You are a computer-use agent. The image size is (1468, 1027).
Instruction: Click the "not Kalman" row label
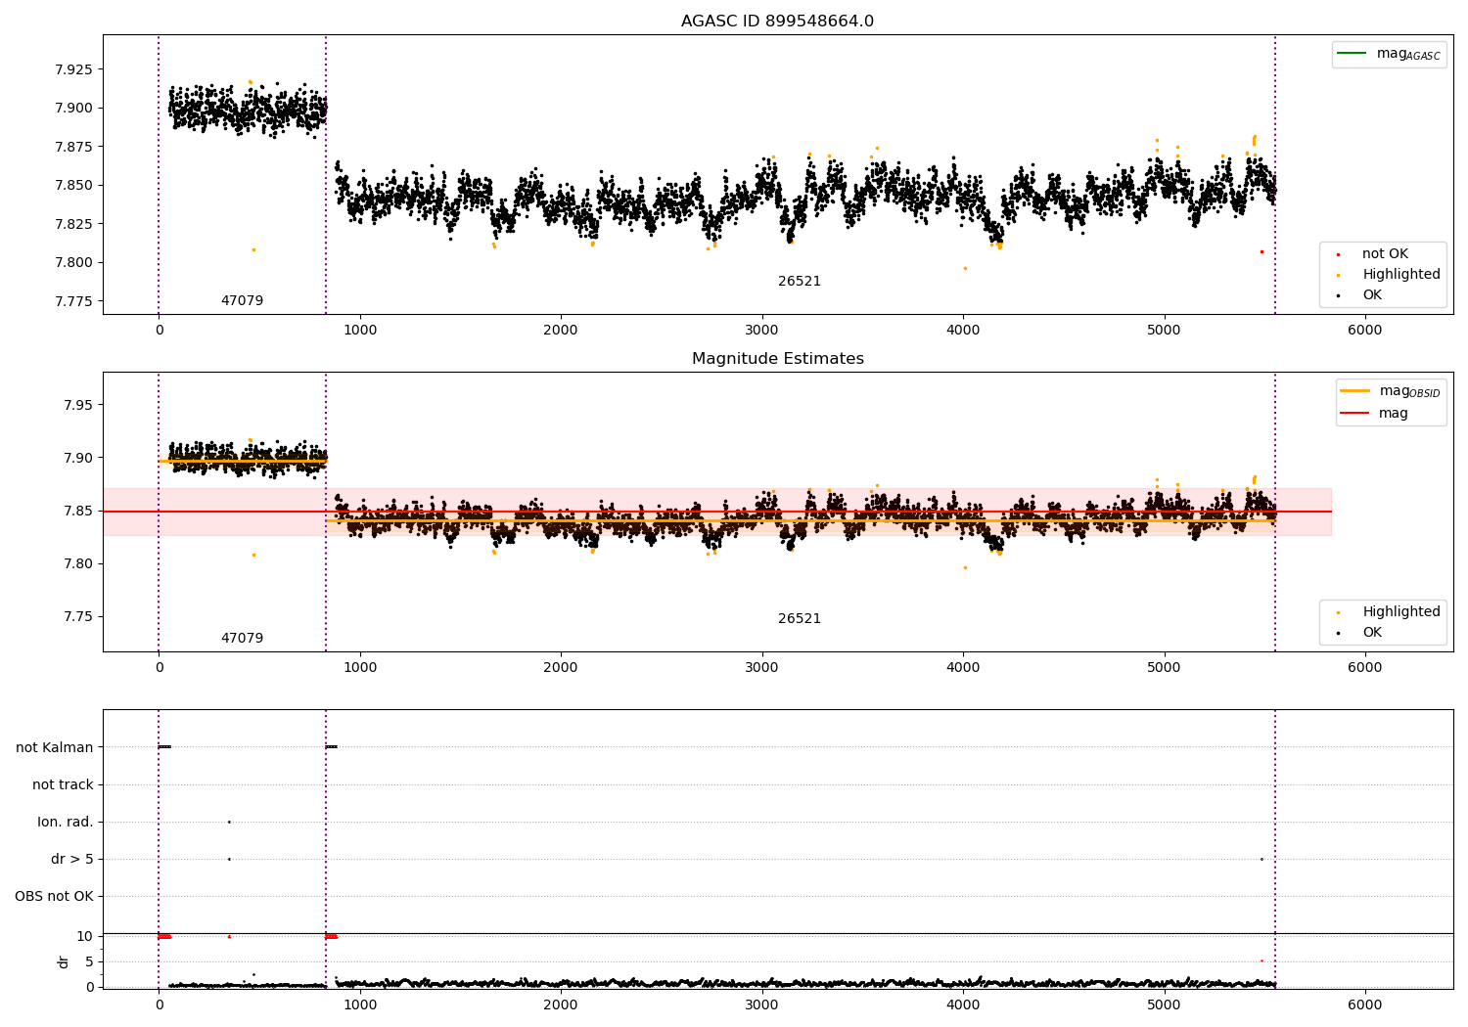[55, 748]
